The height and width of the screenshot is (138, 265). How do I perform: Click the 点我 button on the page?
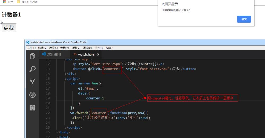pos(9,28)
